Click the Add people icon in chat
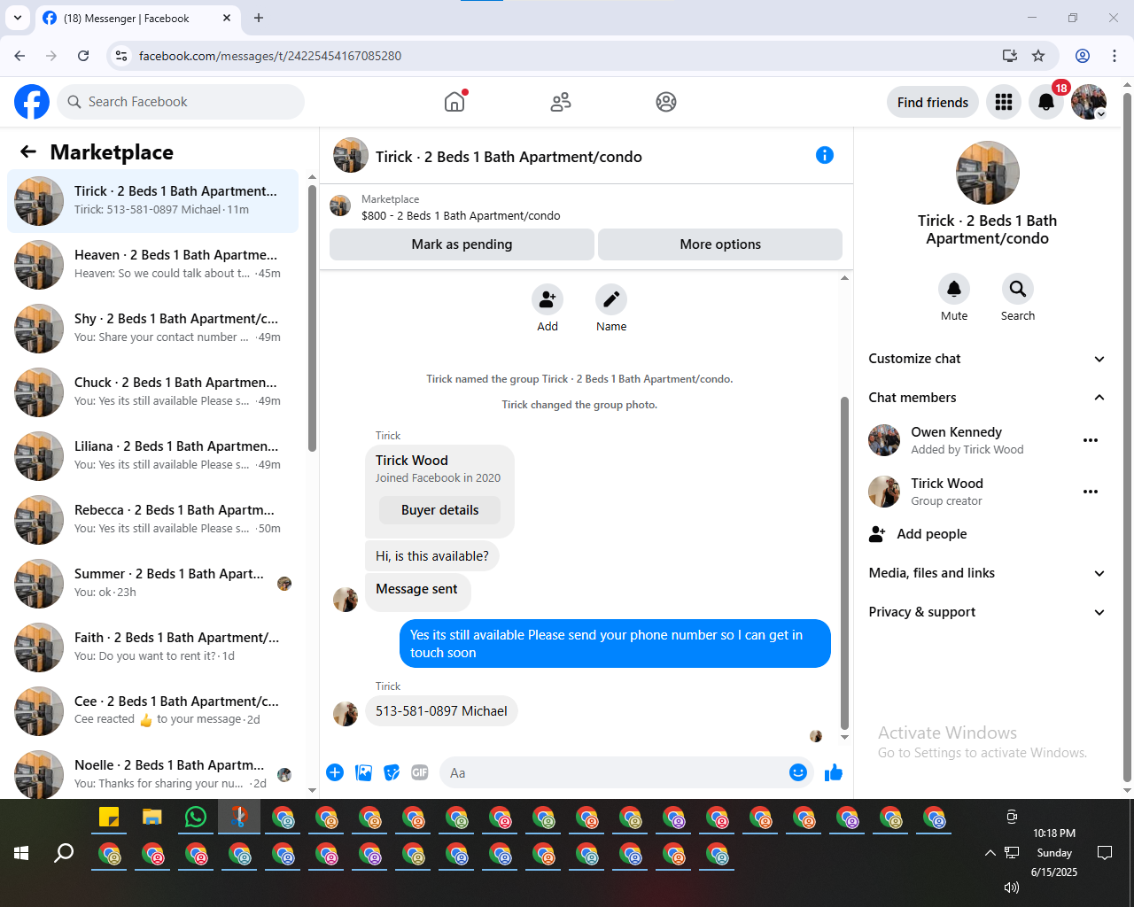 tap(548, 299)
